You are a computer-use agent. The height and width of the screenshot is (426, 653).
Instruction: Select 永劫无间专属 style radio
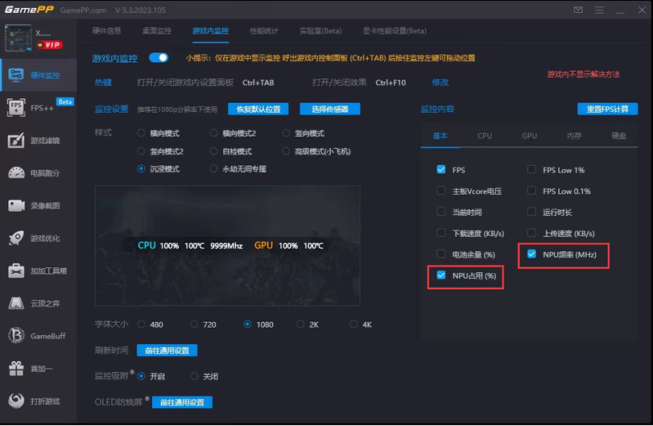point(213,168)
